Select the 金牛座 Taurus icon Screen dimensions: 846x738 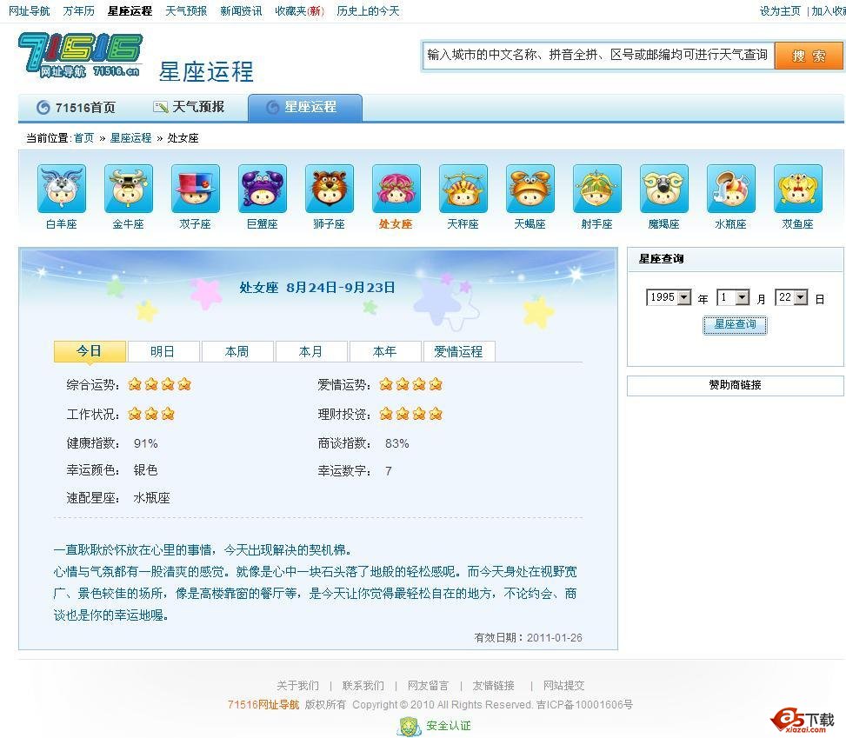coord(129,189)
